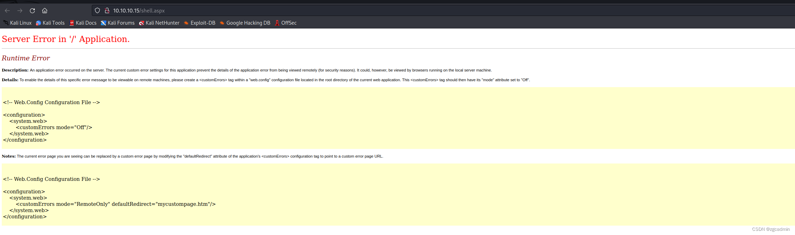The width and height of the screenshot is (795, 235).
Task: Click the 'Description:' label text
Action: coord(15,70)
